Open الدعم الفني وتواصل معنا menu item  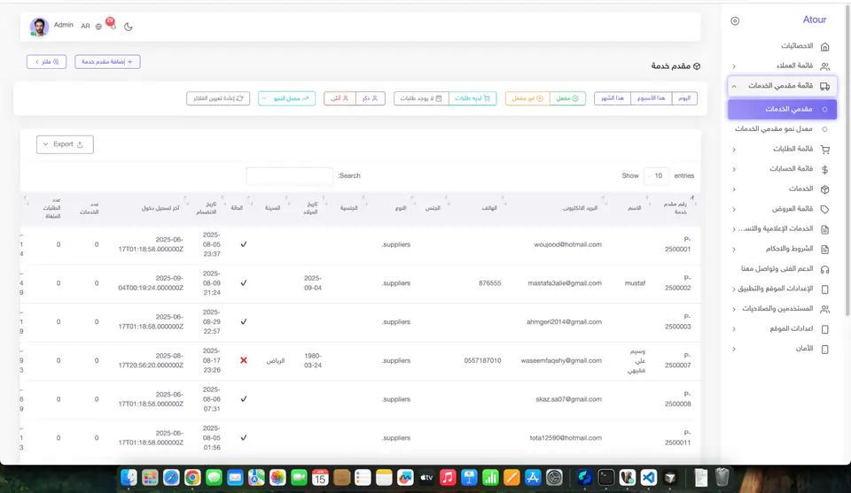[x=782, y=269]
